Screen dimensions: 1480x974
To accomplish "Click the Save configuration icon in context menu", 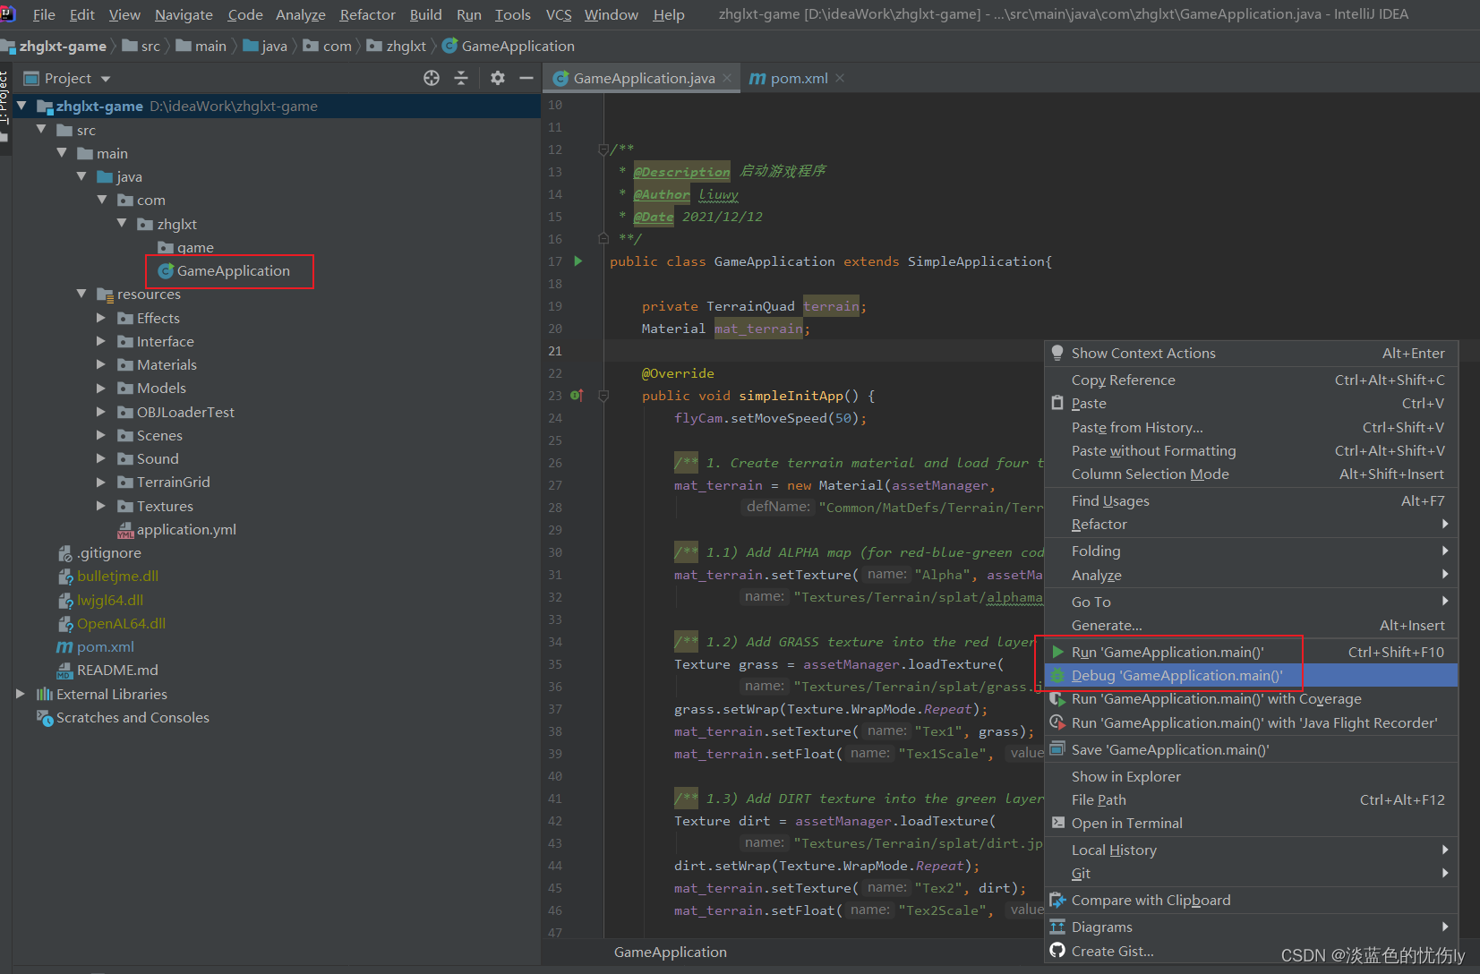I will 1057,749.
